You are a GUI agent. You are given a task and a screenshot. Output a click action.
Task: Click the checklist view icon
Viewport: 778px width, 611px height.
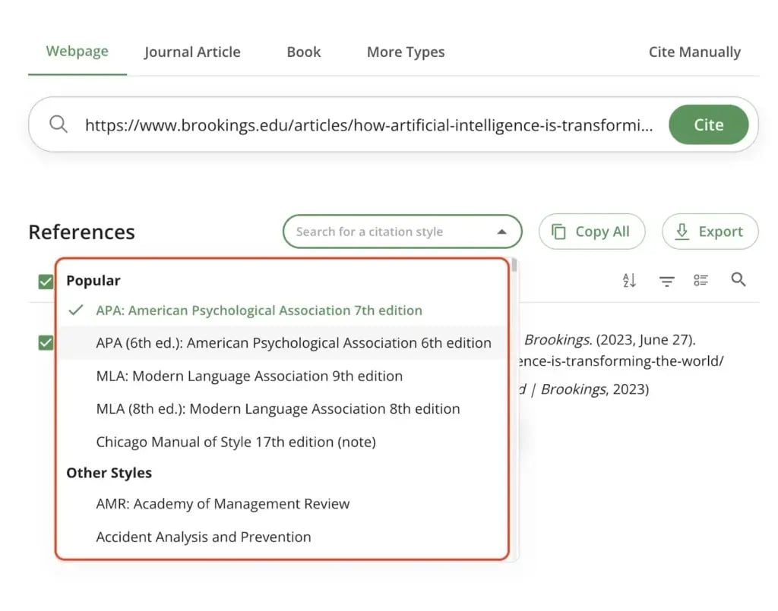click(x=701, y=280)
